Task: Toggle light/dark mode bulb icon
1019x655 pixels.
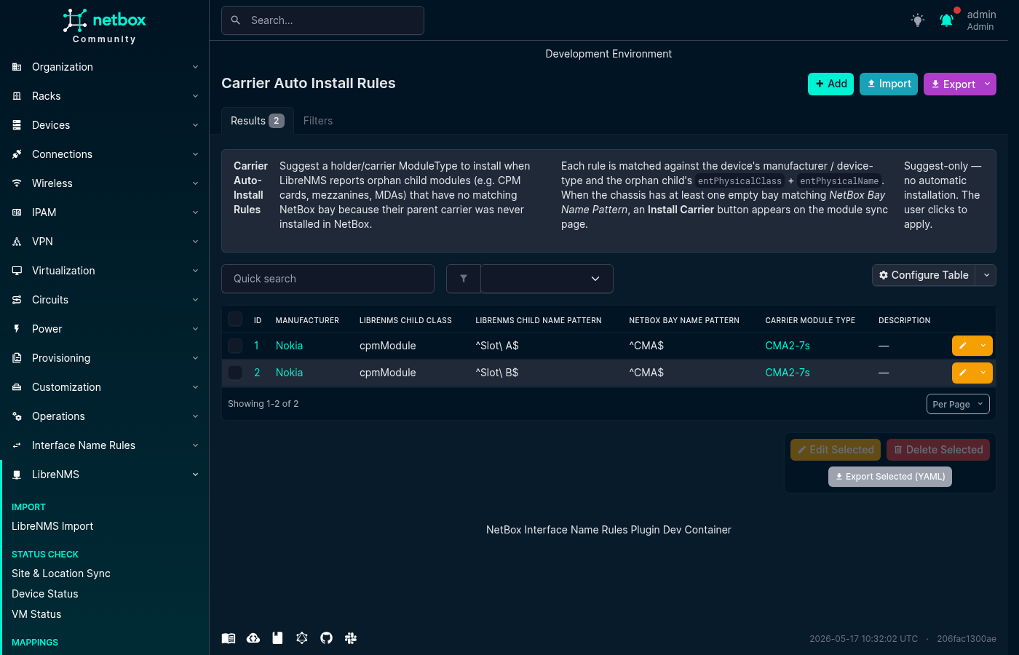Action: coord(918,20)
